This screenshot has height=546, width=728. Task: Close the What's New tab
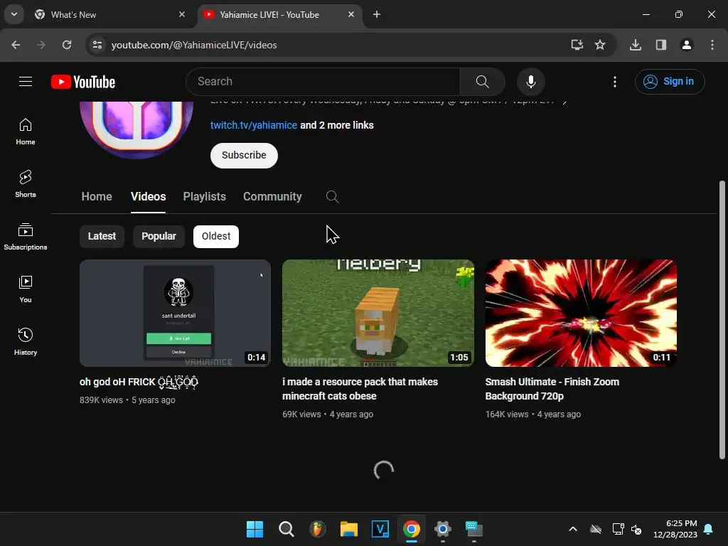(x=182, y=14)
